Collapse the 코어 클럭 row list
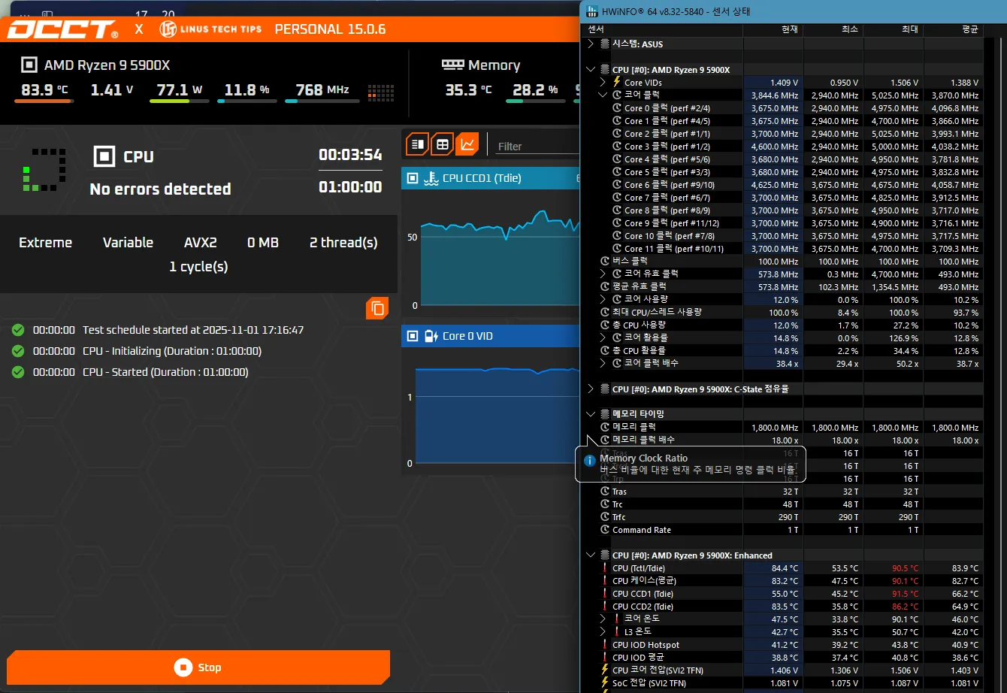Screen dimensions: 1007x693 click(x=603, y=95)
